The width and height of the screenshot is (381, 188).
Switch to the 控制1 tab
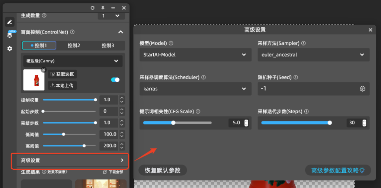[39, 45]
